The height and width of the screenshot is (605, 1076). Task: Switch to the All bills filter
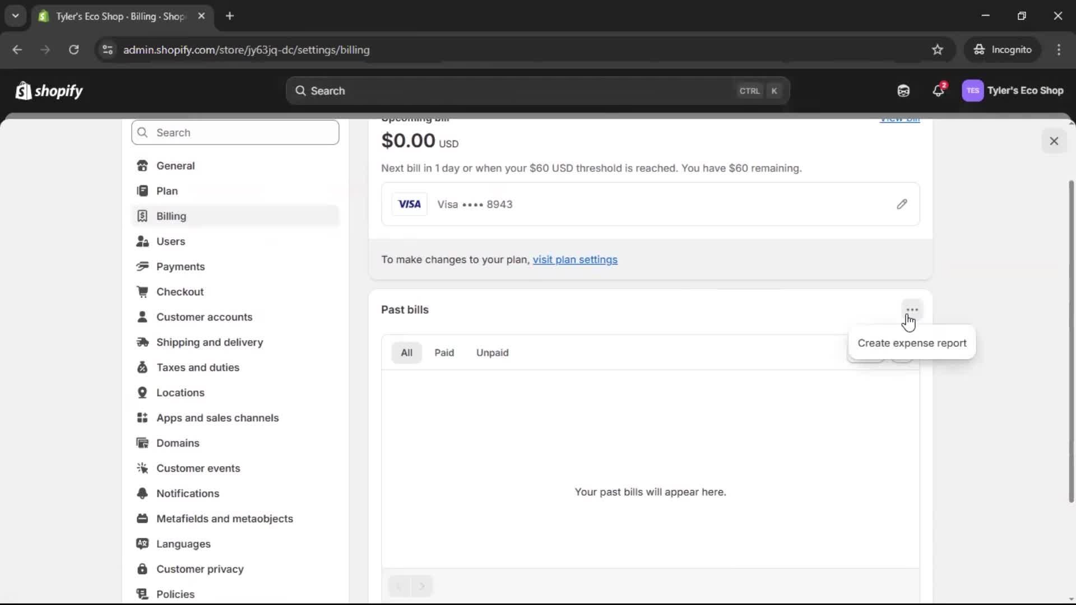(x=406, y=352)
